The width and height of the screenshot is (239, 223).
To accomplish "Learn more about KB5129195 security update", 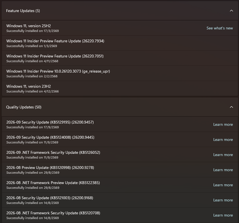I will point(223,125).
